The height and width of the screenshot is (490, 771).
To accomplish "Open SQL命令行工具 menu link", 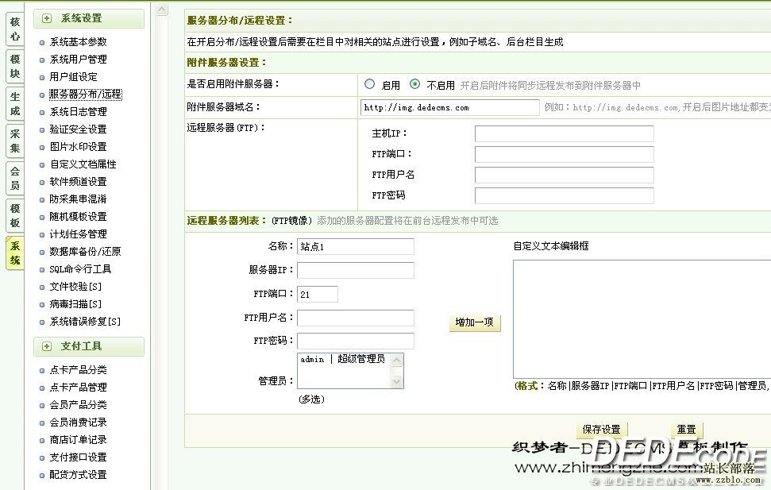I will point(80,269).
